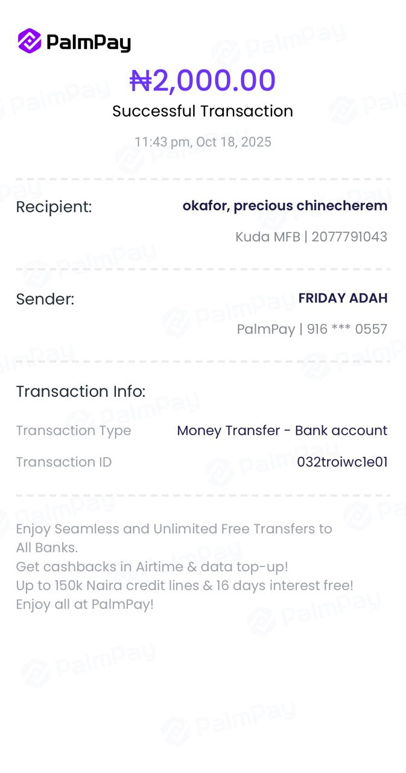Click the PalmPay wordmark in the header
This screenshot has height=773, width=406.
click(88, 42)
